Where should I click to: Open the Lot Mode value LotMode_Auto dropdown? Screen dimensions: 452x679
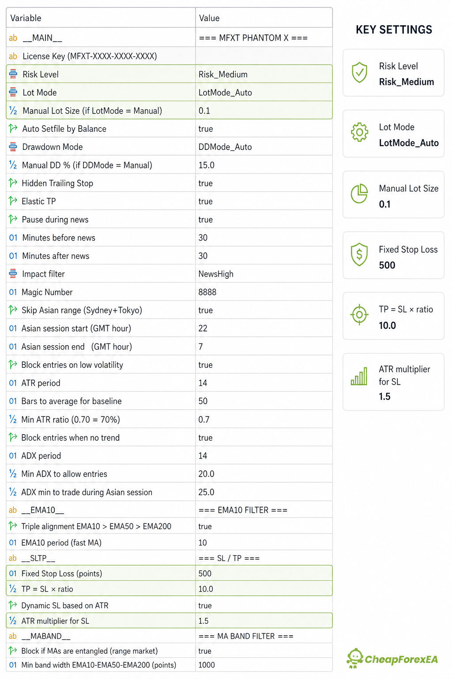pyautogui.click(x=264, y=92)
